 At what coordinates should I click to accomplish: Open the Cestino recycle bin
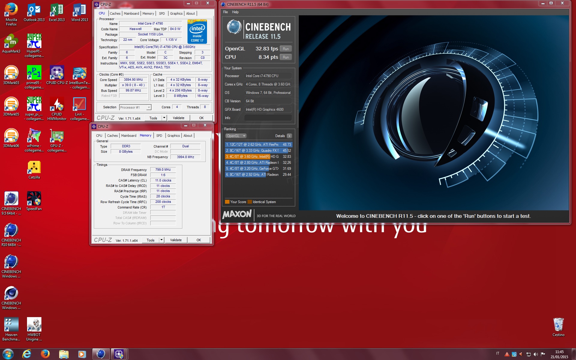tap(558, 327)
